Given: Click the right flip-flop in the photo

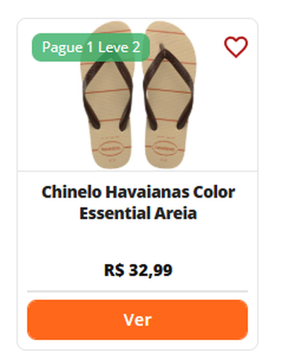Looking at the screenshot, I should [169, 95].
